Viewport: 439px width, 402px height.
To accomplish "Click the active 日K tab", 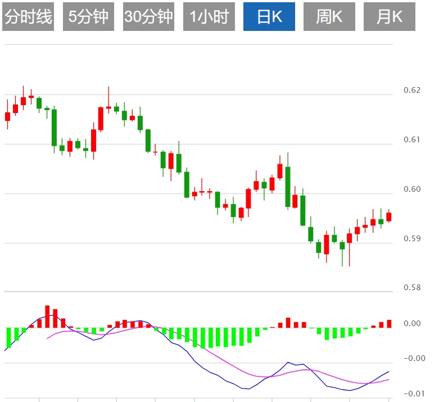I will click(269, 17).
